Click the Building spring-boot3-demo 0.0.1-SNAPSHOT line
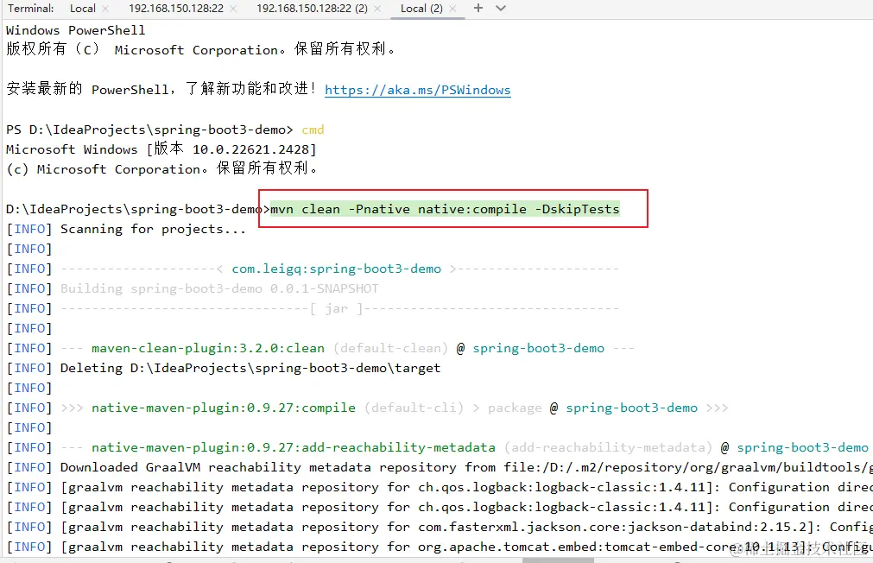 tap(193, 288)
